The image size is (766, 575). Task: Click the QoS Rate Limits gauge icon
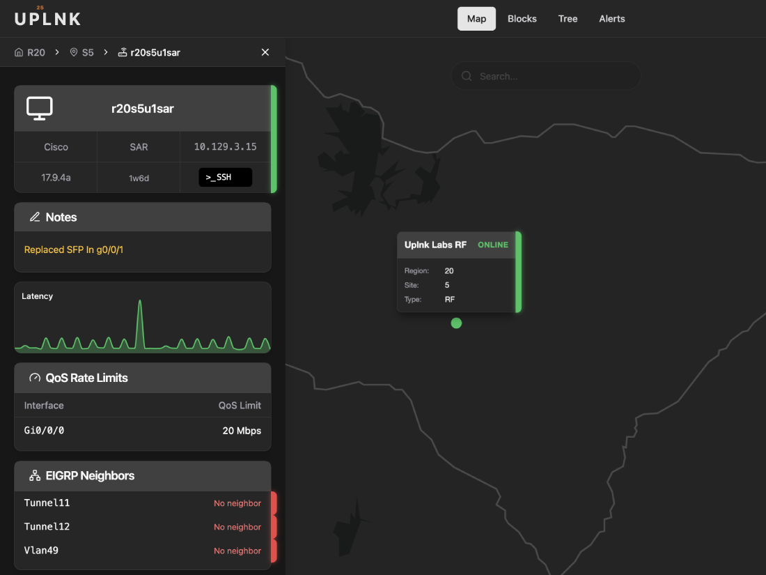click(35, 378)
